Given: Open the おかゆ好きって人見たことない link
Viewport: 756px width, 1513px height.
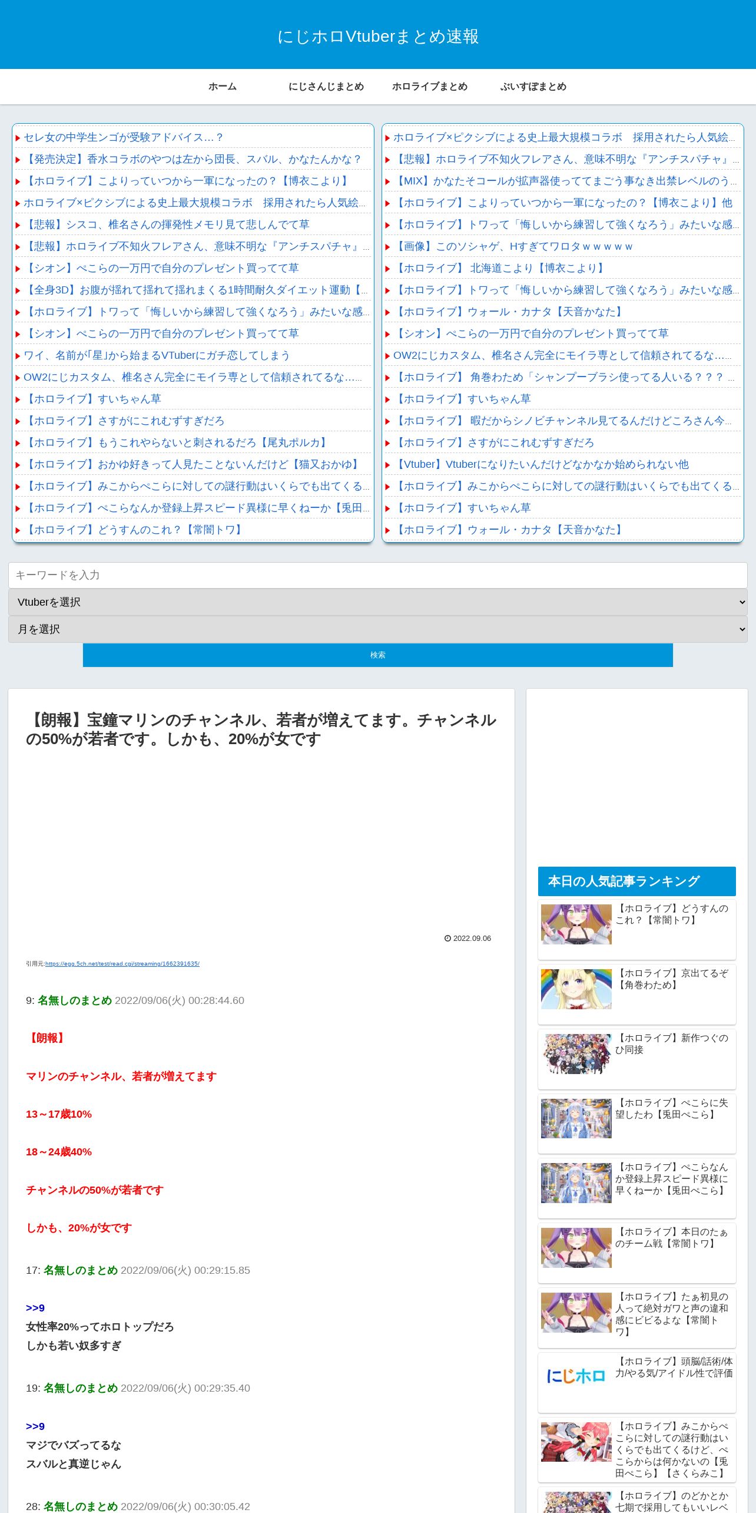Looking at the screenshot, I should click(x=193, y=464).
